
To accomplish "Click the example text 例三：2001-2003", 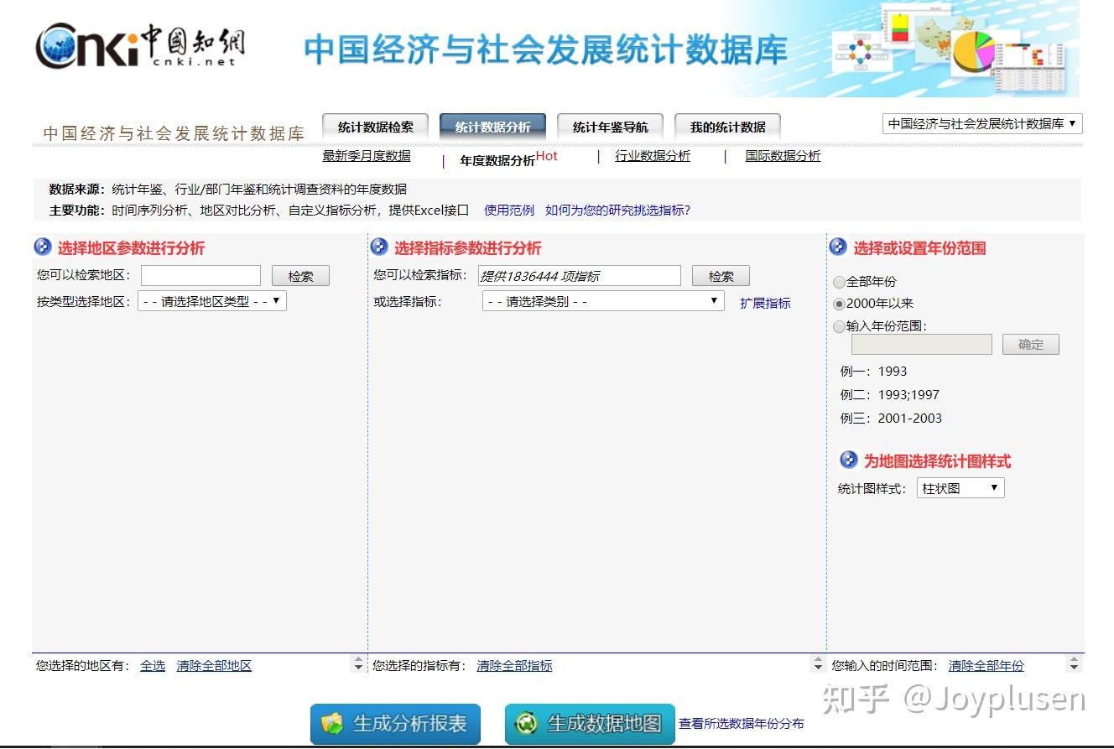I will (891, 419).
